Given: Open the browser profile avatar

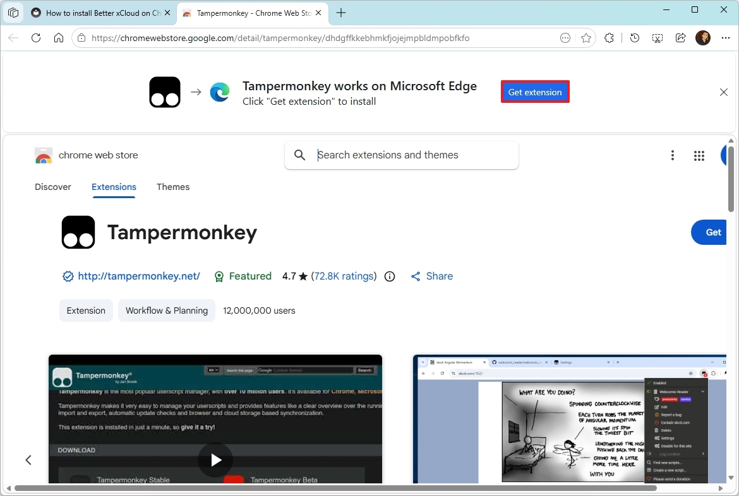Looking at the screenshot, I should coord(703,38).
